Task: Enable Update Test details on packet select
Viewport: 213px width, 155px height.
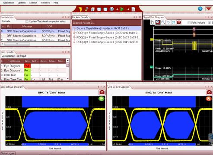Action: tap(27, 22)
